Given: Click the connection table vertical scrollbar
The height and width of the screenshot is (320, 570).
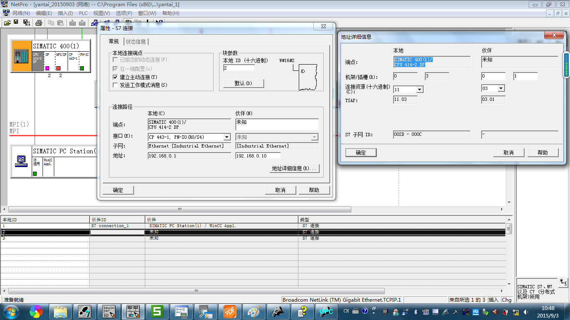Looking at the screenshot, I should tap(509, 254).
